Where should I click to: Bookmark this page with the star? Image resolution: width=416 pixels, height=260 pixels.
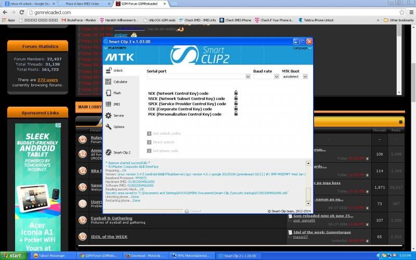pyautogui.click(x=402, y=12)
